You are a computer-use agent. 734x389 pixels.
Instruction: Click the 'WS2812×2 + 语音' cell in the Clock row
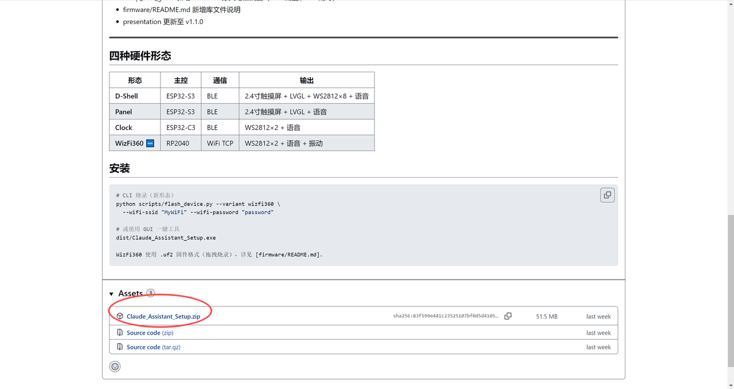307,127
